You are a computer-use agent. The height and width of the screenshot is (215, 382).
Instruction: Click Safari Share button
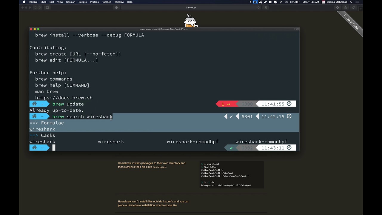[346, 7]
